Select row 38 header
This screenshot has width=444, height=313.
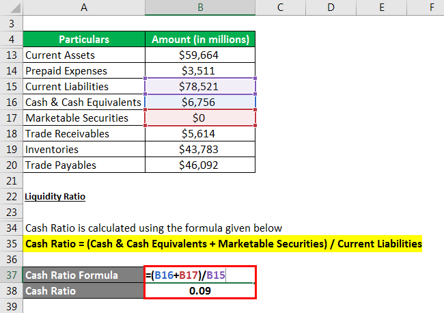12,290
